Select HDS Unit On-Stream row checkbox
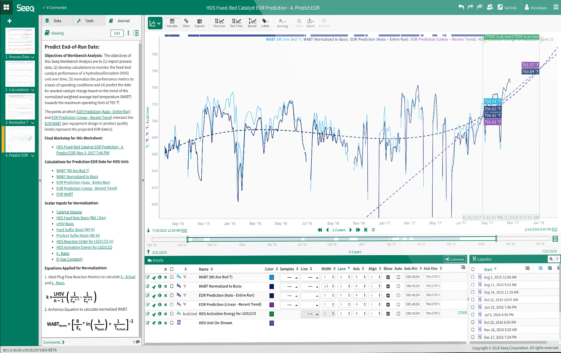Viewport: 561px width, 353px height. pos(172,323)
